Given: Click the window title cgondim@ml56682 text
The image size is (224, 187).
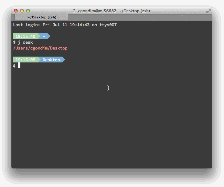Looking at the screenshot, I should coord(111,11).
